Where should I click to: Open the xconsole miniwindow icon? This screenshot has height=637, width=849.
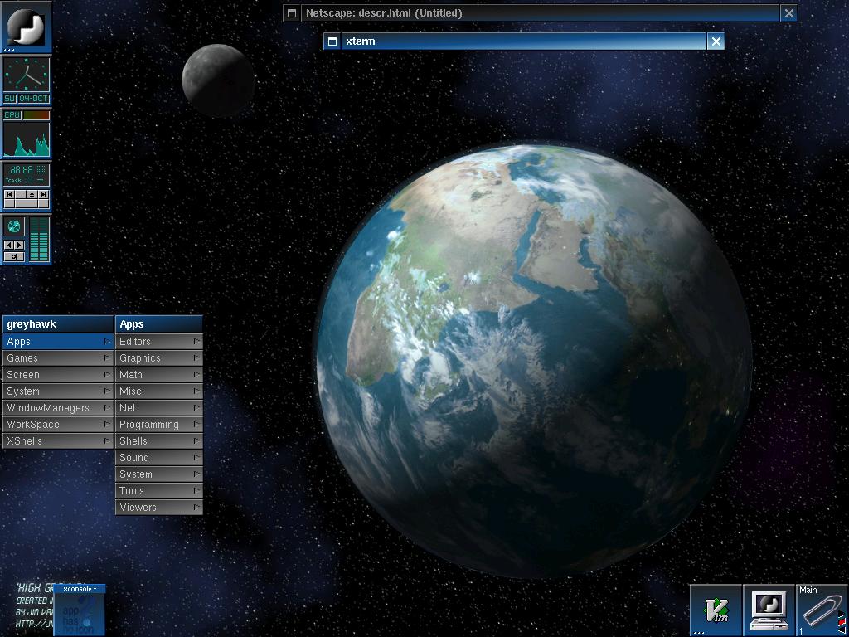[x=80, y=610]
